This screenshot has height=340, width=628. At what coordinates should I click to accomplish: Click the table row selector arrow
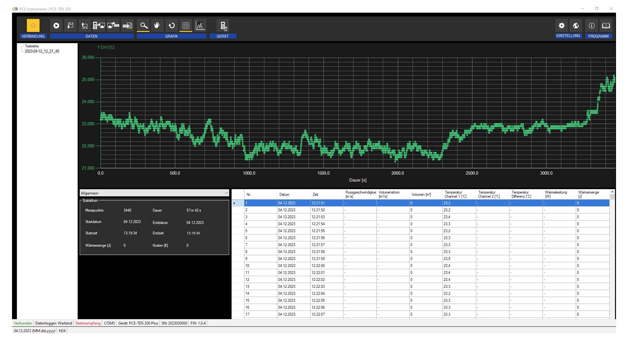(x=234, y=203)
